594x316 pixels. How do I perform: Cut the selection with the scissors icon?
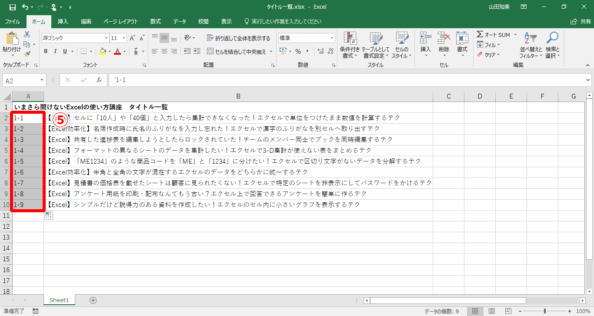pos(27,34)
